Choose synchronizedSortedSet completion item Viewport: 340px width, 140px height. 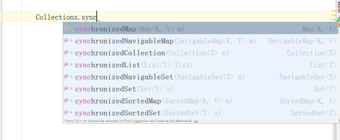pos(201,113)
